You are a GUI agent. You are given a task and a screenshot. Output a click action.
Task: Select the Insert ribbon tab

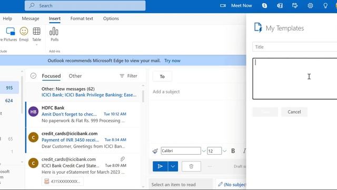(x=55, y=18)
